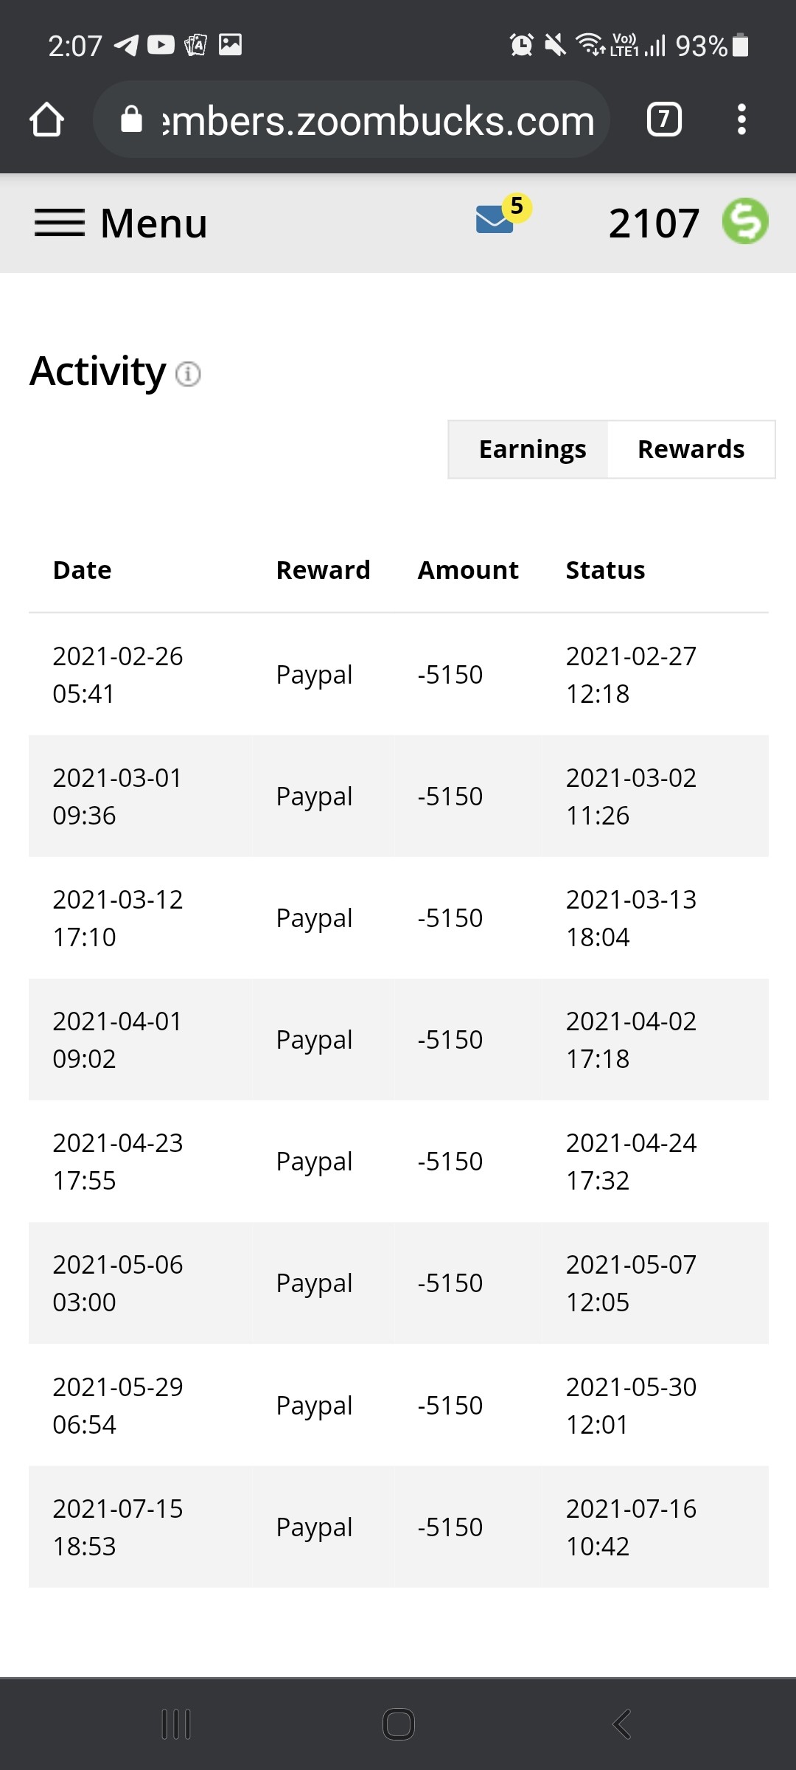Tap the padlock site security icon

click(131, 119)
